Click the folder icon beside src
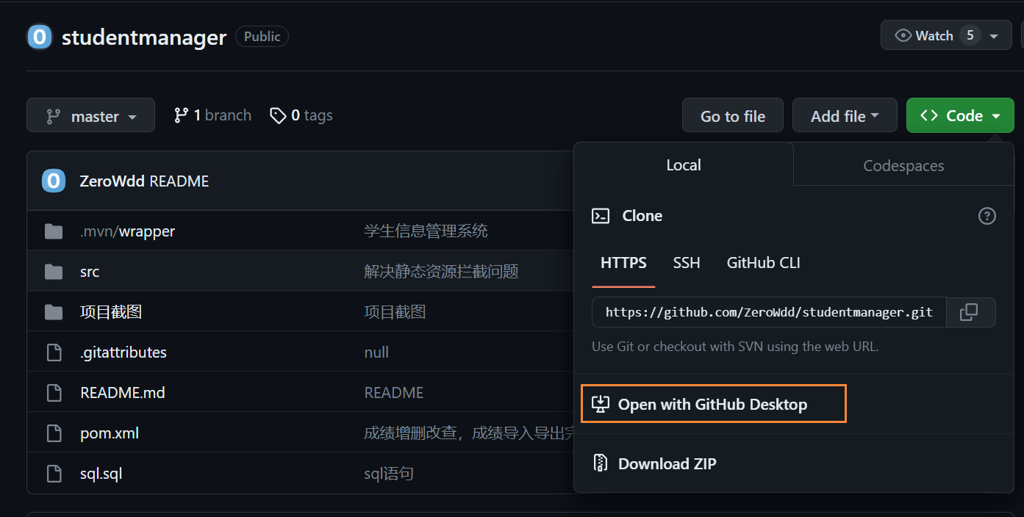 54,272
